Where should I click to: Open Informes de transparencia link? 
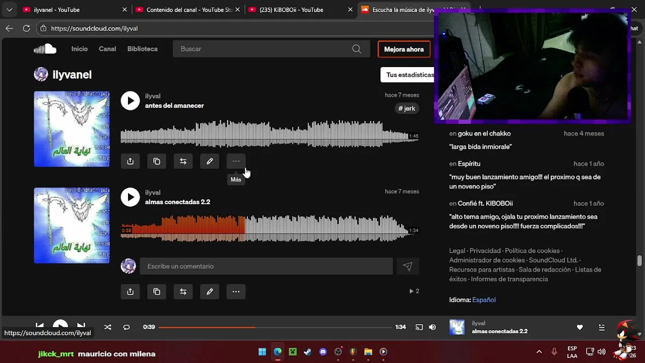pos(509,279)
